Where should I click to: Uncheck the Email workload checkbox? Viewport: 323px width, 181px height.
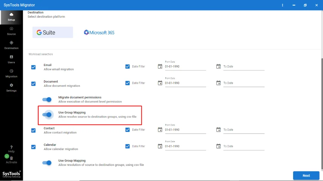coord(33,67)
